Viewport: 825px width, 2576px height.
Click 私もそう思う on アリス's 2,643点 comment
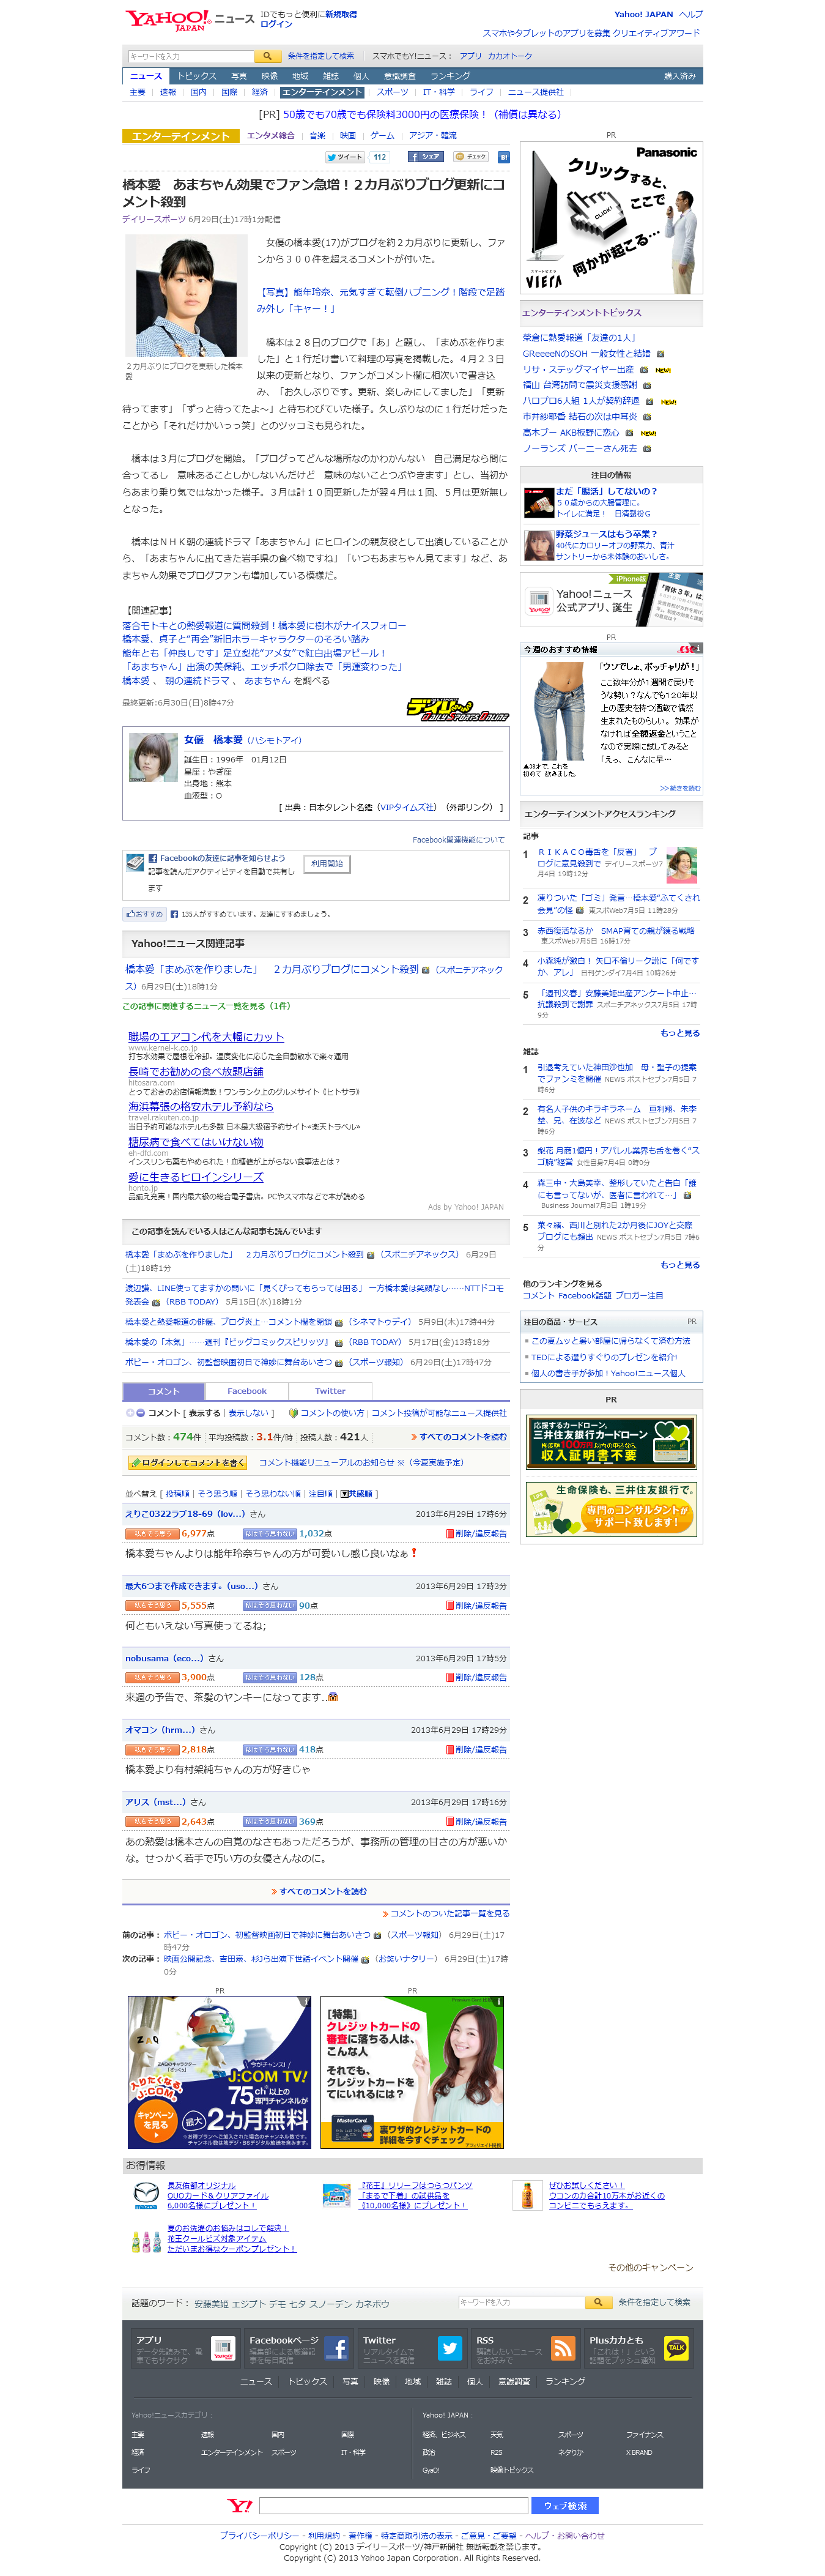[x=152, y=1821]
